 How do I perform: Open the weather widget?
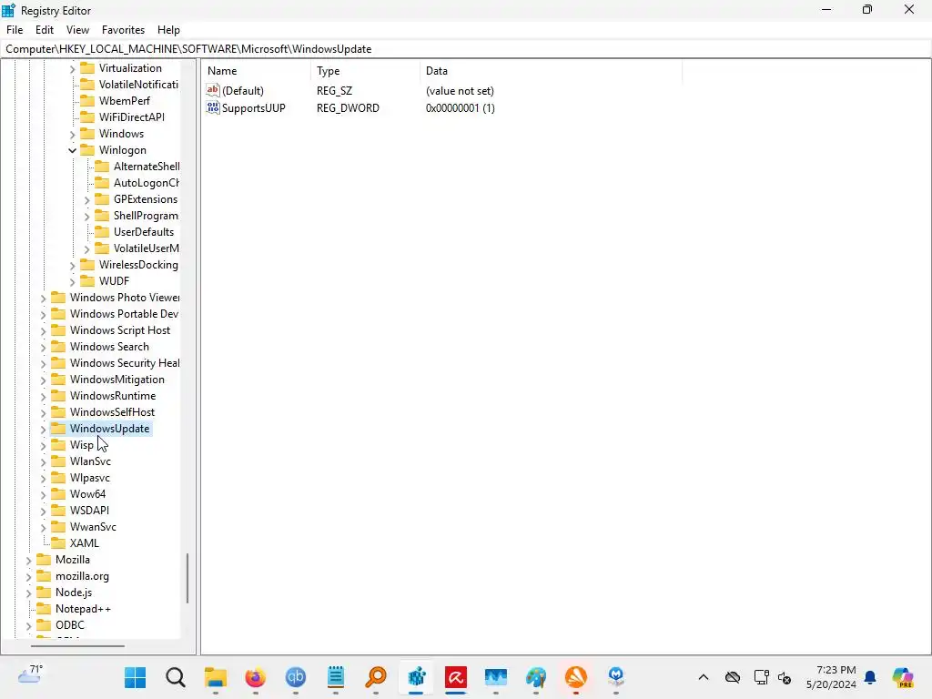point(30,674)
